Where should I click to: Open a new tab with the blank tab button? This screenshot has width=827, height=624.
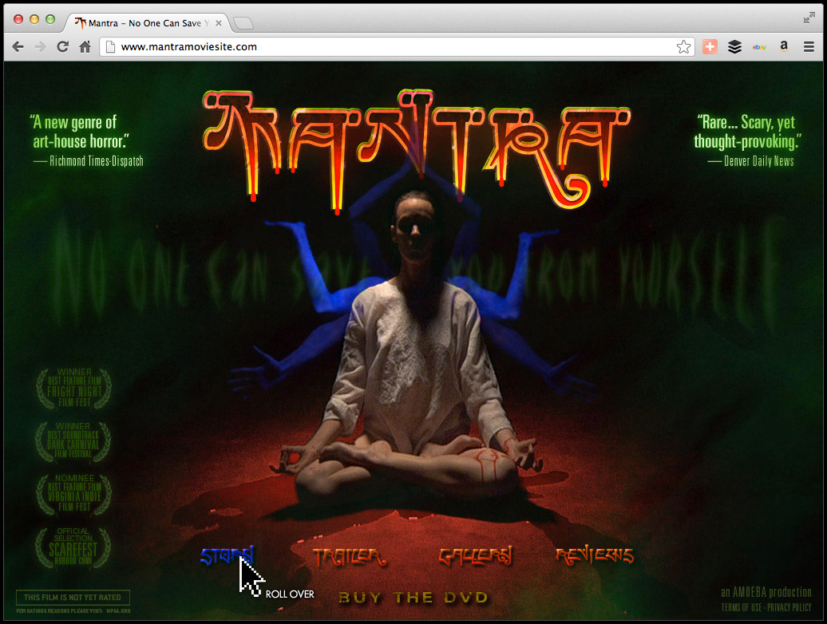(243, 23)
